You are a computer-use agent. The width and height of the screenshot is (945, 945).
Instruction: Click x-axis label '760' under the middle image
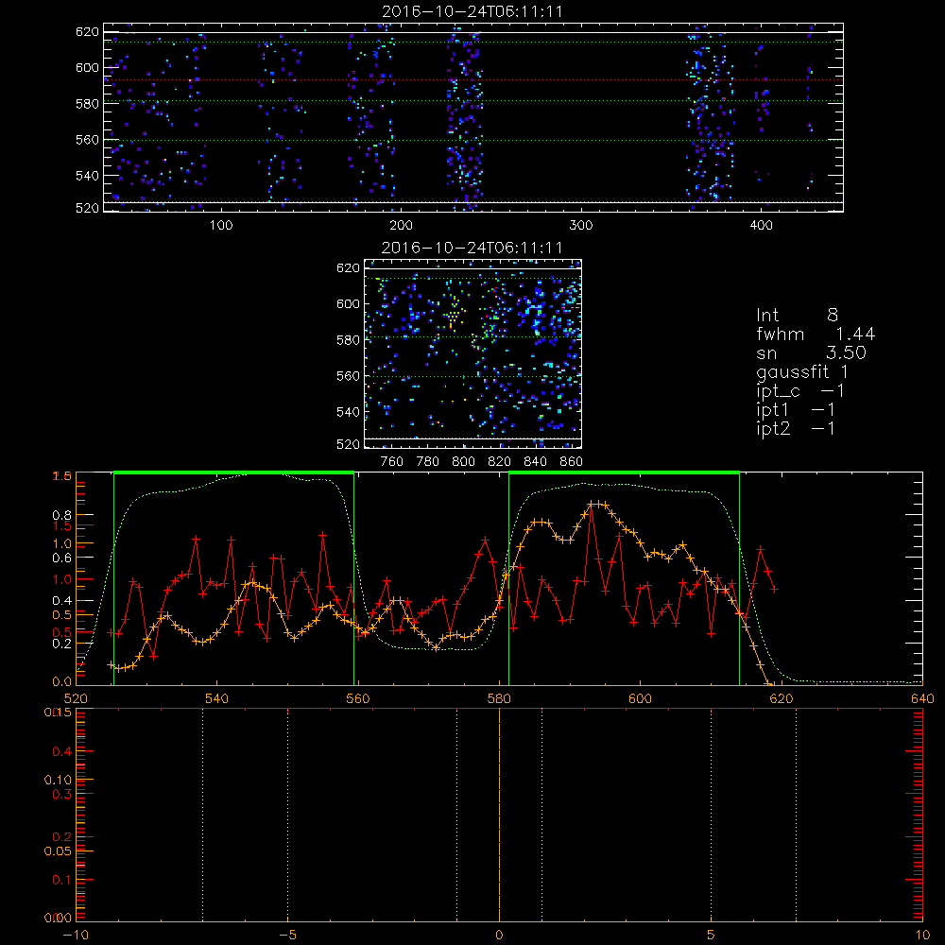[x=392, y=462]
